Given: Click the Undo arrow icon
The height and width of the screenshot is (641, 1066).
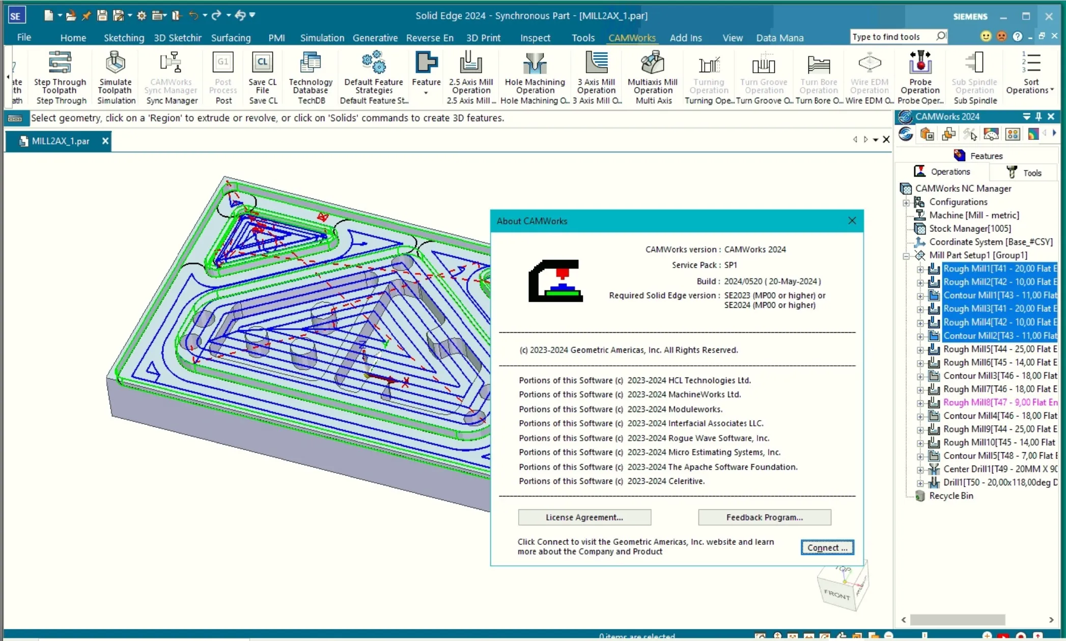Looking at the screenshot, I should pyautogui.click(x=193, y=15).
